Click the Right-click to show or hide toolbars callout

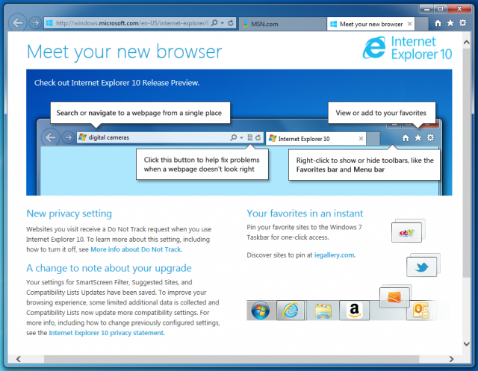pos(364,165)
